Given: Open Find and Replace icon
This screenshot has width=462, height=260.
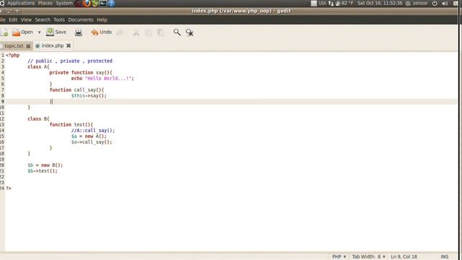Looking at the screenshot, I should [189, 32].
